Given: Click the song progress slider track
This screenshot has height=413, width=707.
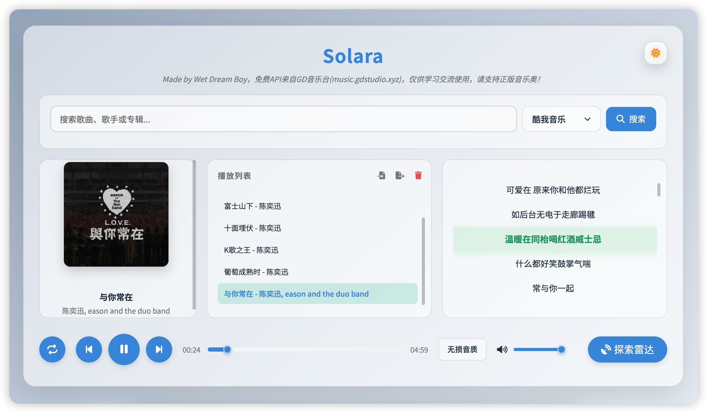Looking at the screenshot, I should (308, 349).
